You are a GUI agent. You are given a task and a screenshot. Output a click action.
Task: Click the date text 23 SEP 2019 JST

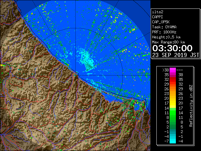(x=176, y=55)
